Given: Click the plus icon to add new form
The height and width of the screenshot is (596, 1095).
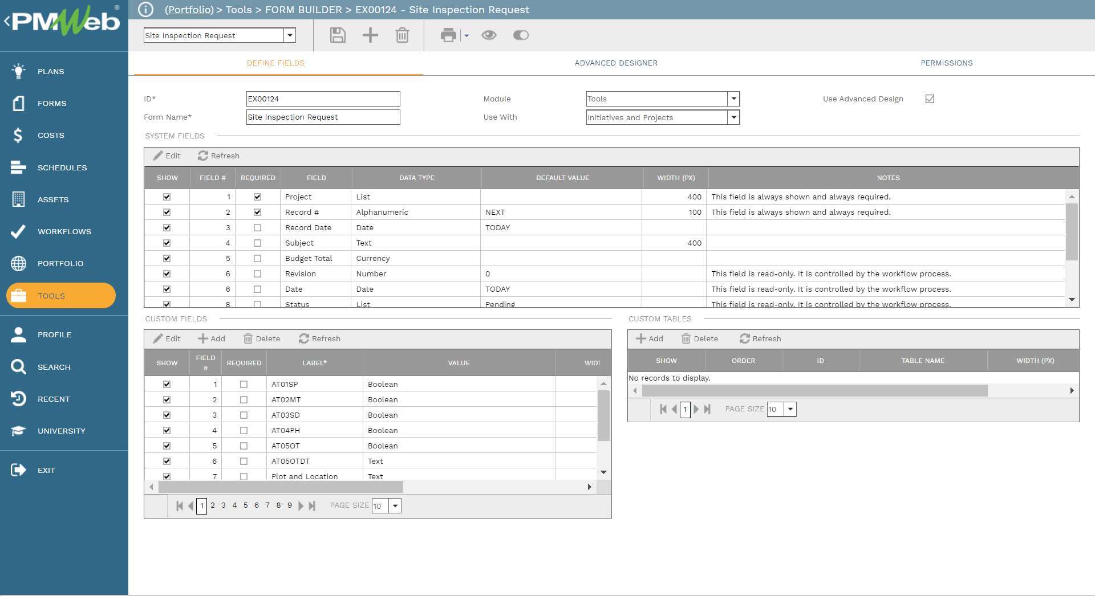Looking at the screenshot, I should [370, 35].
